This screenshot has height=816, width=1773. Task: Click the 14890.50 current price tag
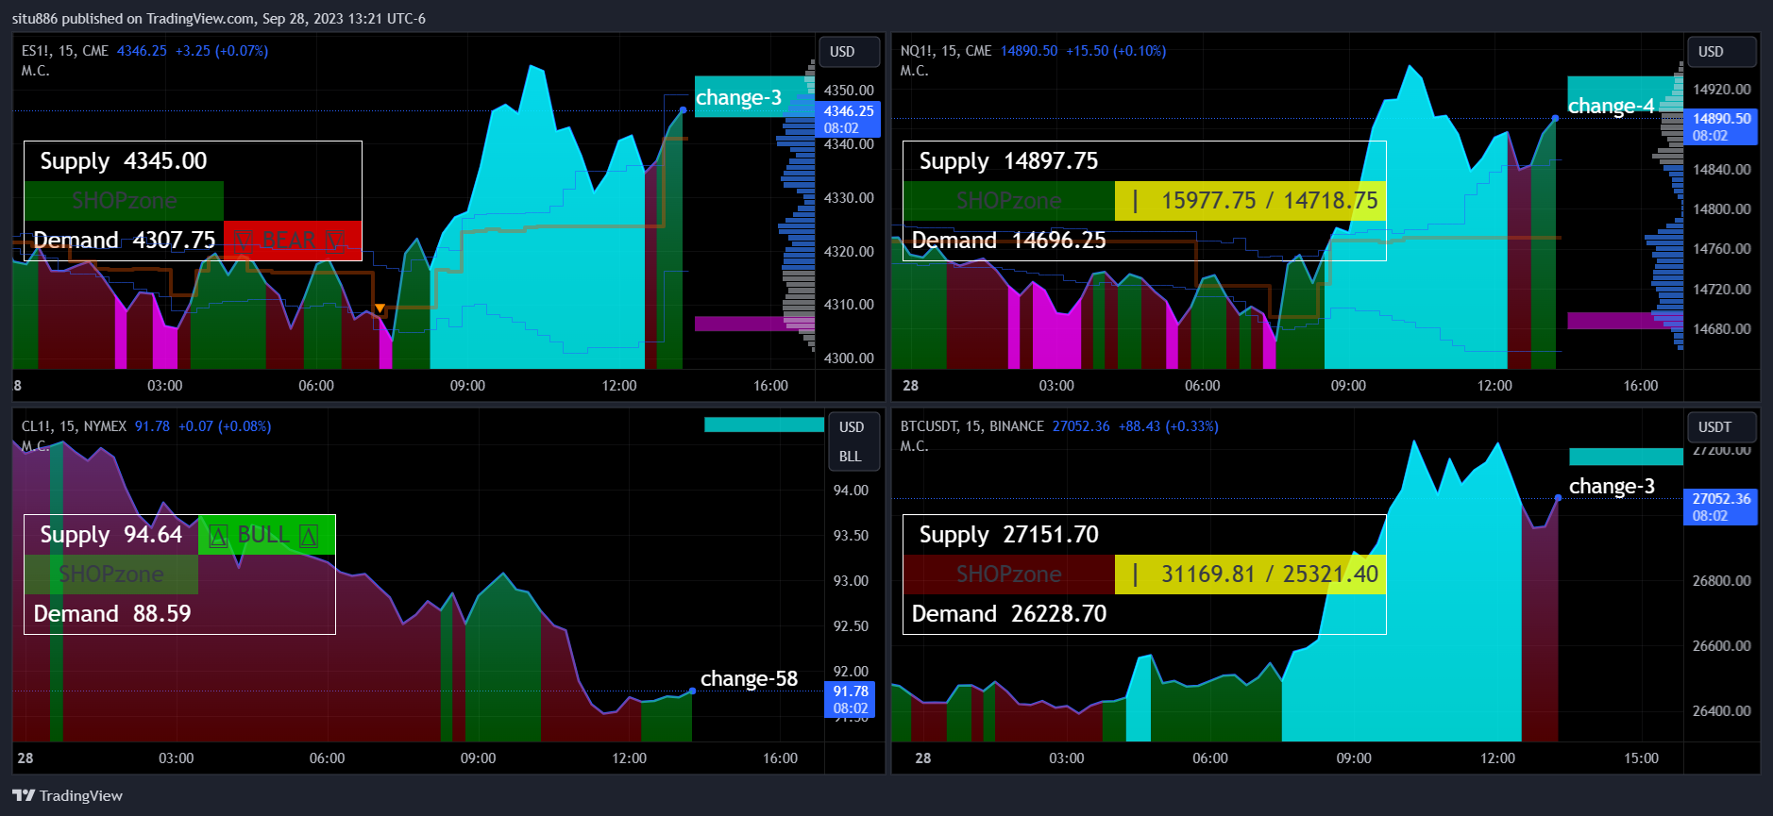[x=1721, y=126]
